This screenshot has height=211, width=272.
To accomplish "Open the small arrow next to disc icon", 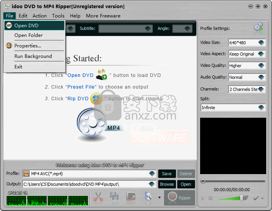I will pos(159,197).
